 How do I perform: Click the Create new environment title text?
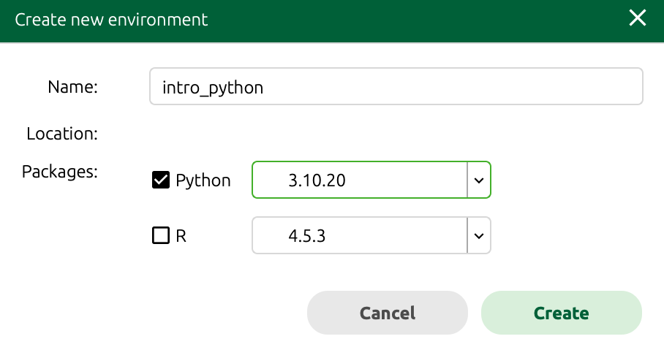pos(111,19)
